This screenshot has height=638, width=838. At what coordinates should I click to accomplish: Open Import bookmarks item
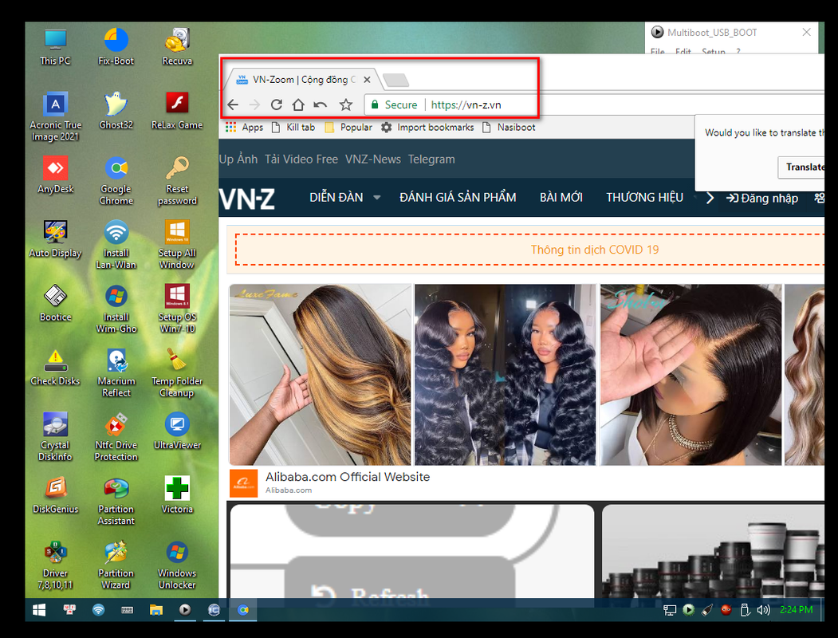tap(427, 127)
